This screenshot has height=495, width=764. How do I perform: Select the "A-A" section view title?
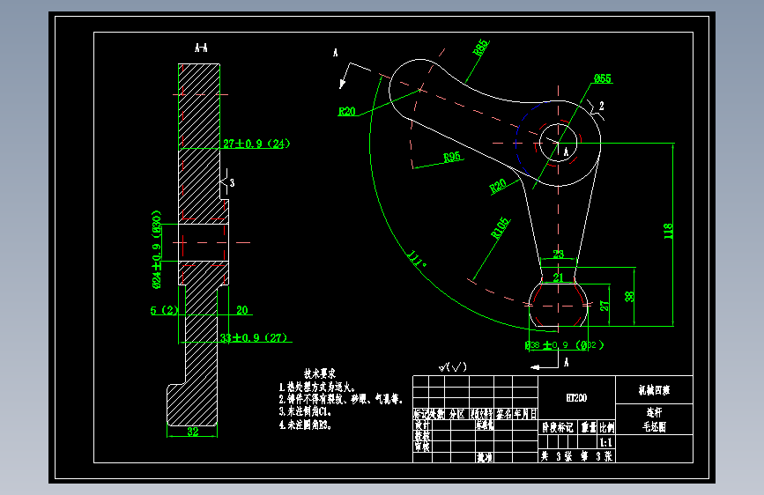[201, 48]
